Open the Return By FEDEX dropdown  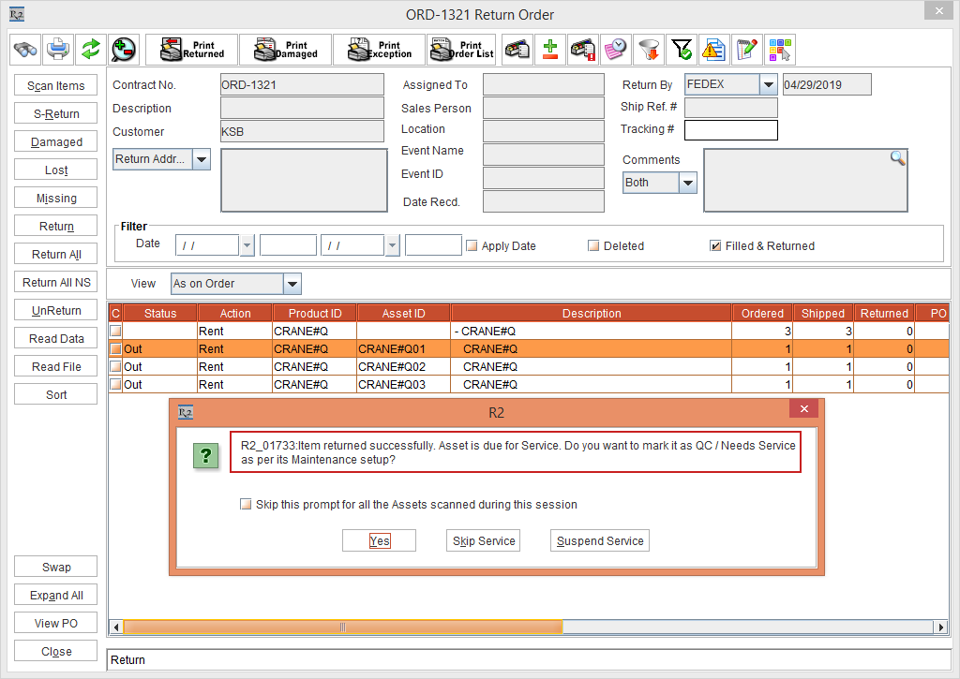(x=768, y=84)
